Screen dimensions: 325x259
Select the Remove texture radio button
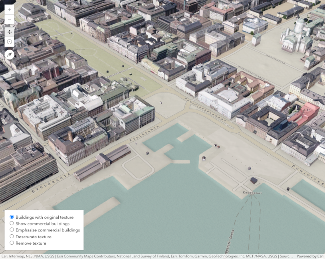pyautogui.click(x=12, y=243)
